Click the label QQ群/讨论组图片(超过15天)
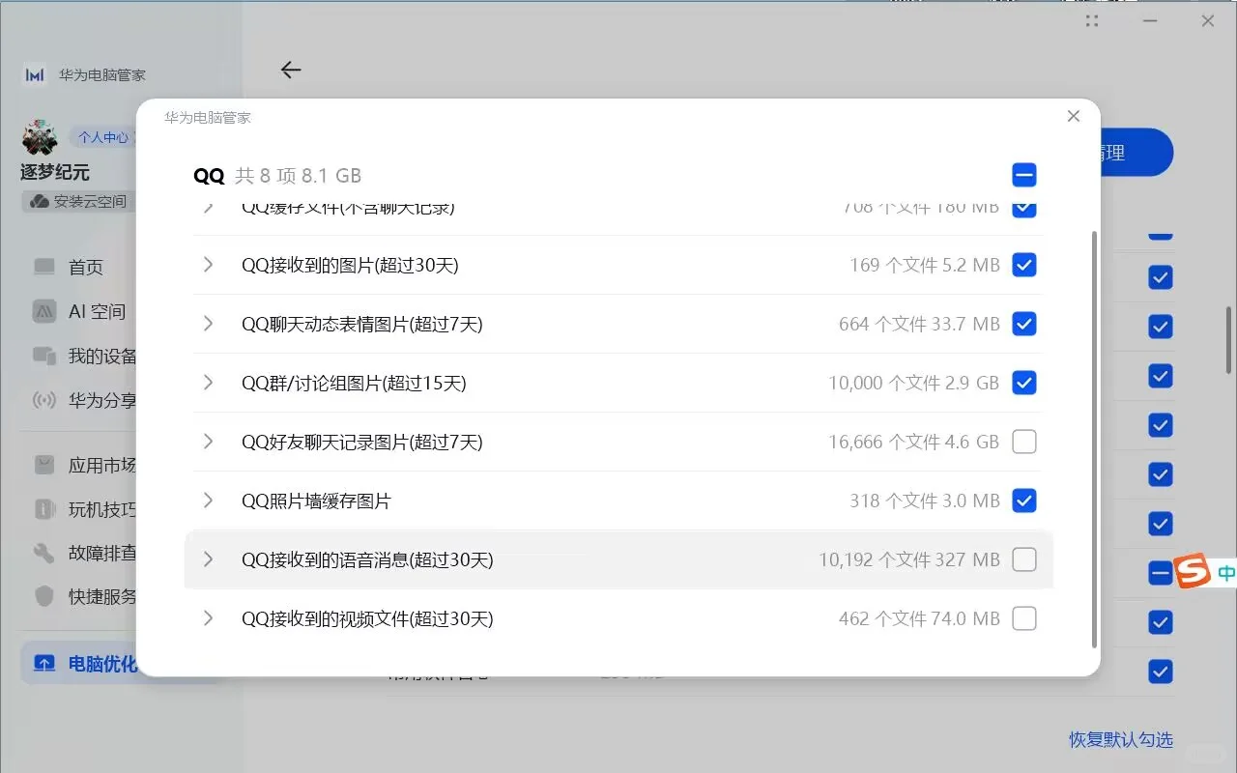The height and width of the screenshot is (773, 1237). click(354, 383)
